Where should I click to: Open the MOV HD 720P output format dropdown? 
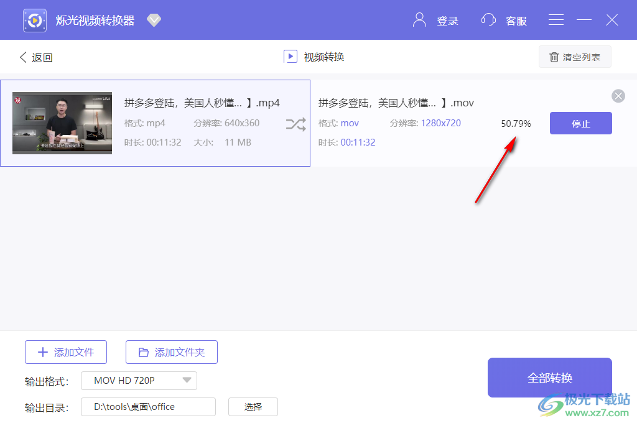(139, 380)
